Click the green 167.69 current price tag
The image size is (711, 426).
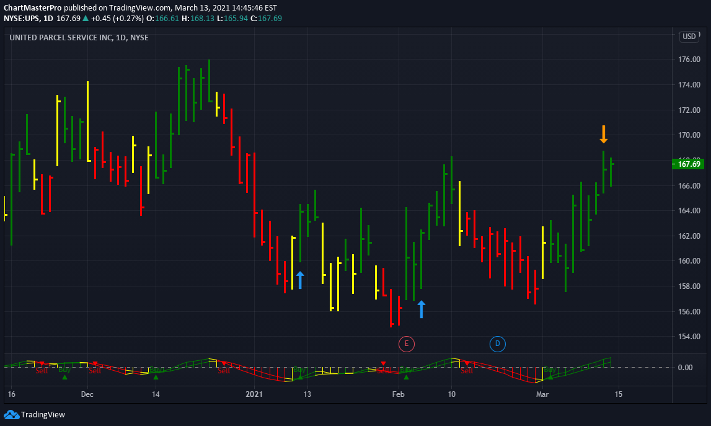tap(688, 164)
